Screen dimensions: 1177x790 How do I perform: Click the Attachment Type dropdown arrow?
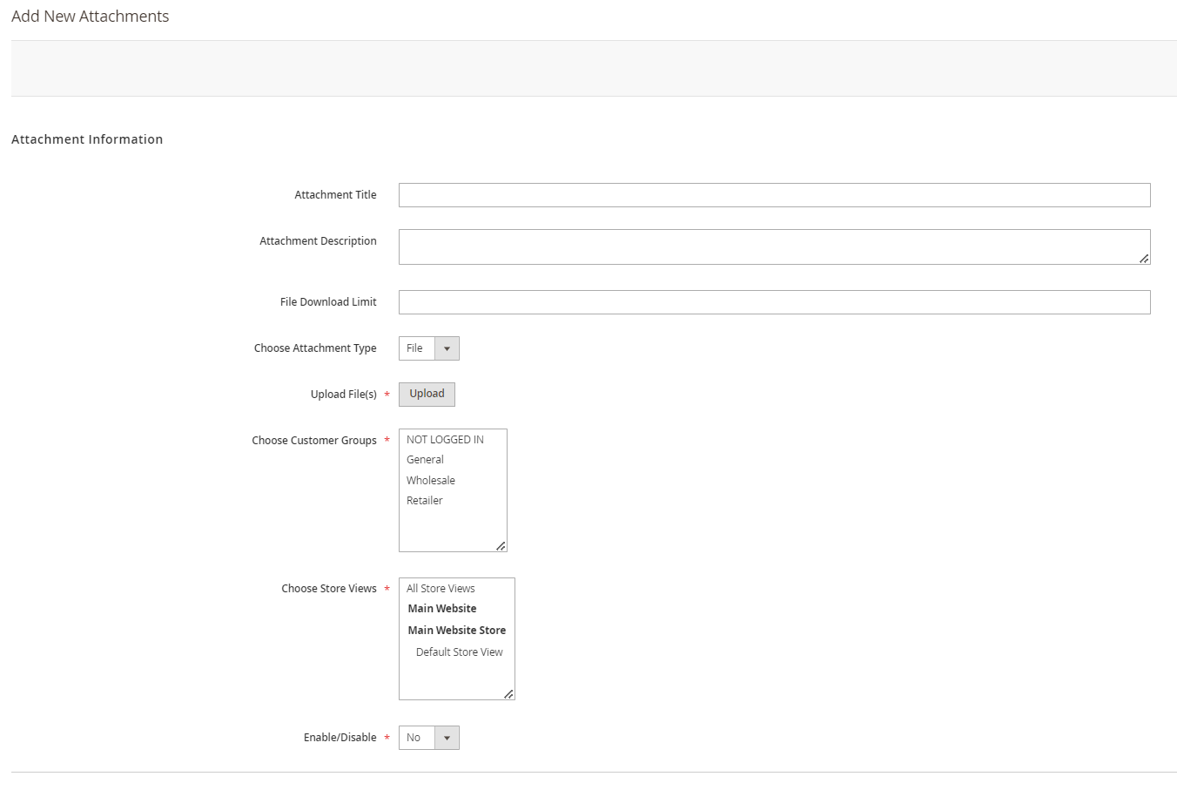pyautogui.click(x=447, y=348)
